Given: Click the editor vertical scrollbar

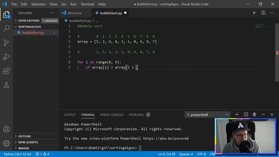Looking at the screenshot, I should [x=277, y=52].
